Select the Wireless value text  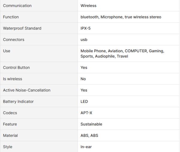tap(88, 6)
